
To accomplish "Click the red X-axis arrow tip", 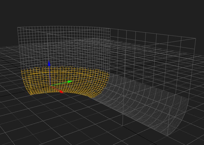I will [x=61, y=92].
